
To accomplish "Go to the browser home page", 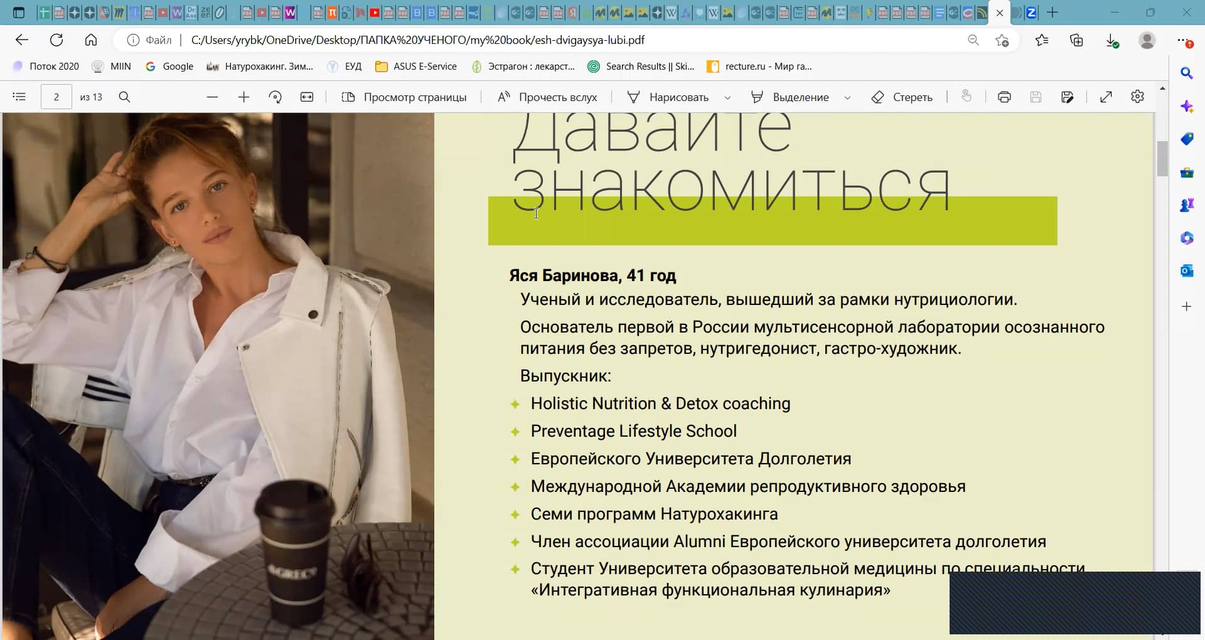I will click(x=91, y=40).
